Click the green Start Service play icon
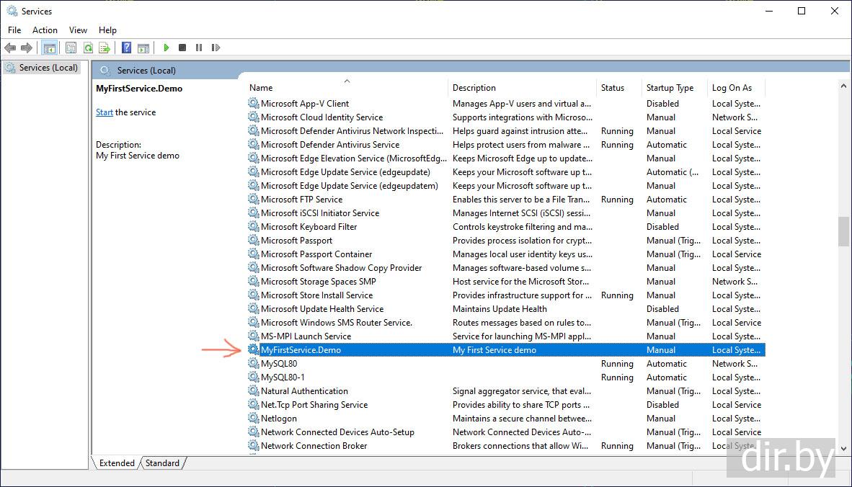 (167, 48)
